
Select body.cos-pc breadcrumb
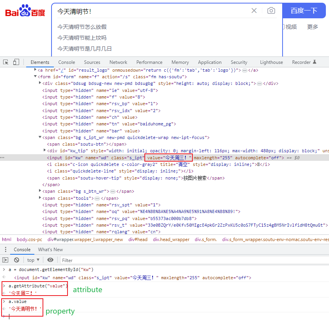(x=29, y=239)
